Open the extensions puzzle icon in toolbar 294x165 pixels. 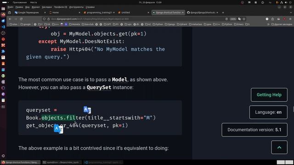(272, 19)
